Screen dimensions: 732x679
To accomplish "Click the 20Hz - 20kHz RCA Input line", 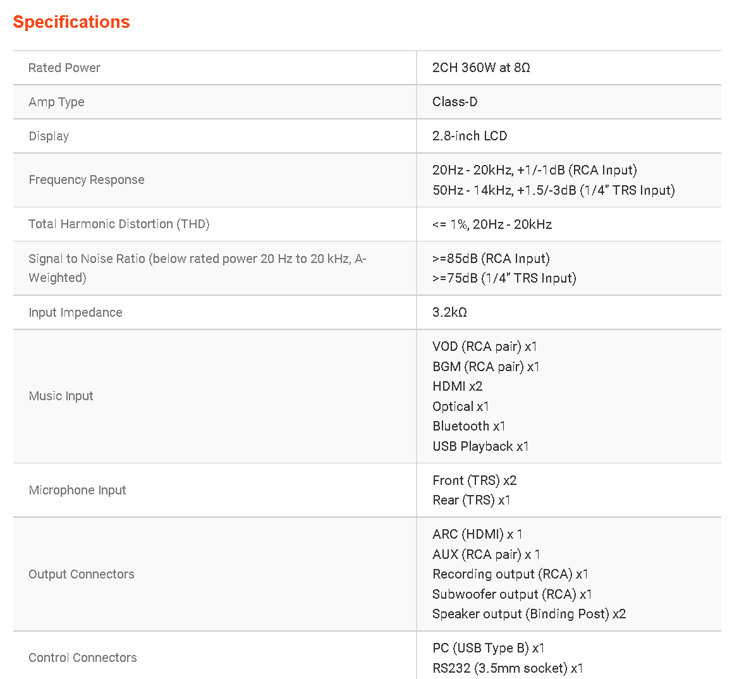I will [534, 170].
